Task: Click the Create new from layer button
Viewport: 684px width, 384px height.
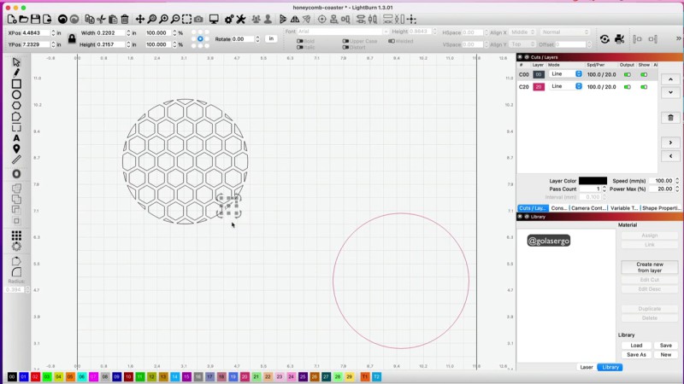Action: tap(650, 267)
